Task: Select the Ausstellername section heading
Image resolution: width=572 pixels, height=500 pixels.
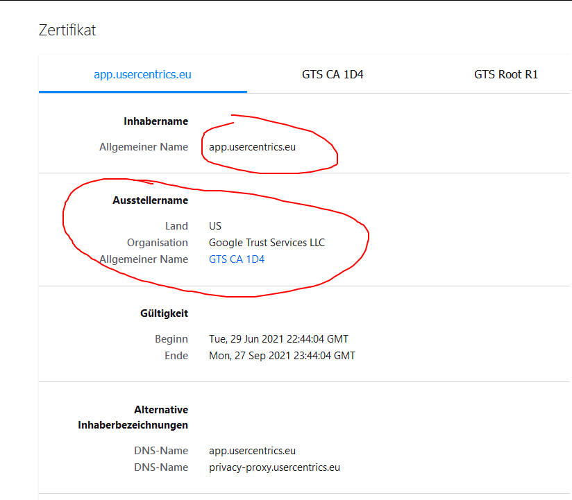Action: coord(151,200)
